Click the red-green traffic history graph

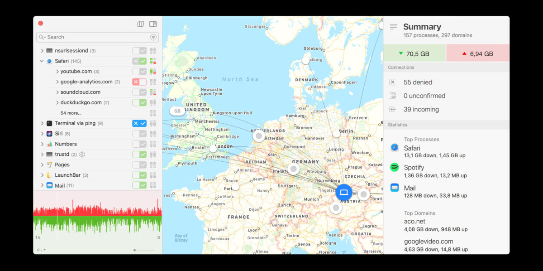click(97, 216)
